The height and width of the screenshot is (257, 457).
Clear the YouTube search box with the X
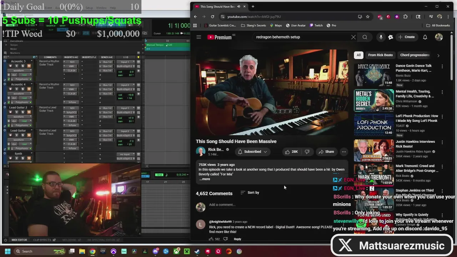point(353,37)
